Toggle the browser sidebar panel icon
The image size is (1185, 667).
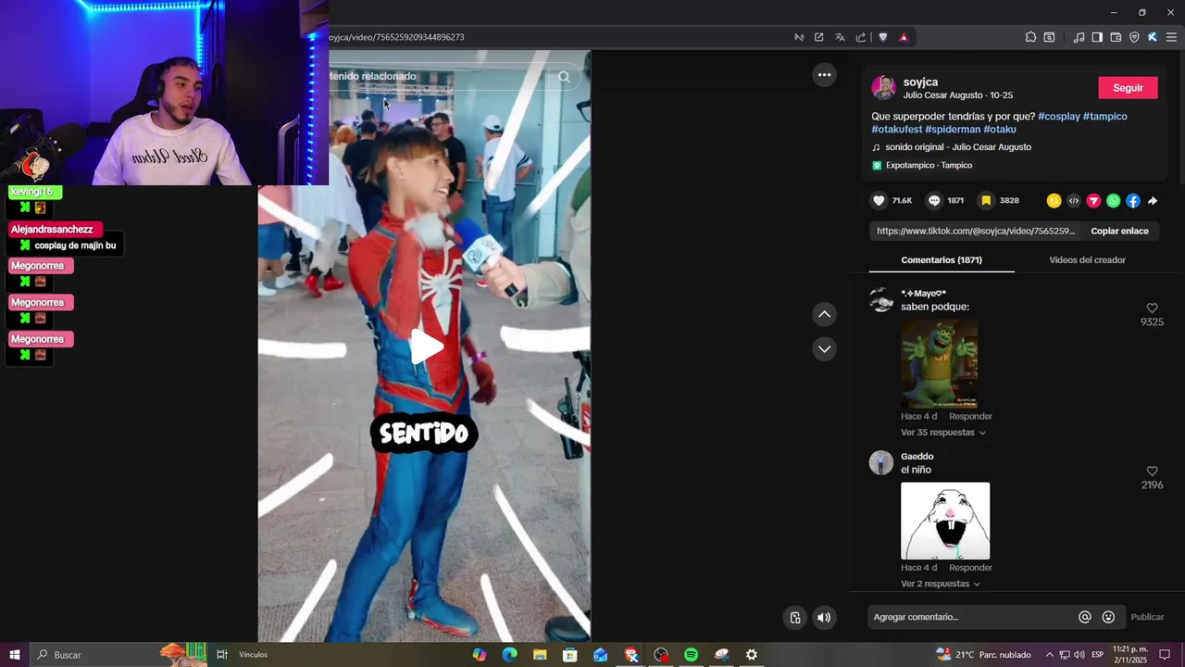[x=1097, y=37]
